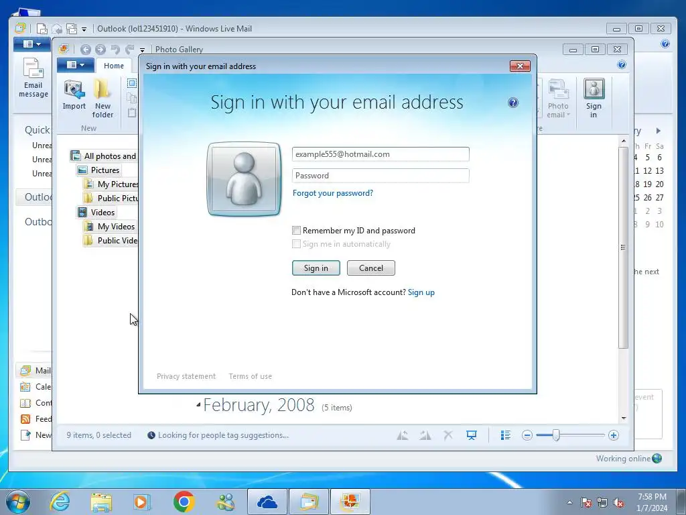Click the New mail icon in Live Mail title bar
Viewport: 686px width, 515px height.
click(42, 29)
